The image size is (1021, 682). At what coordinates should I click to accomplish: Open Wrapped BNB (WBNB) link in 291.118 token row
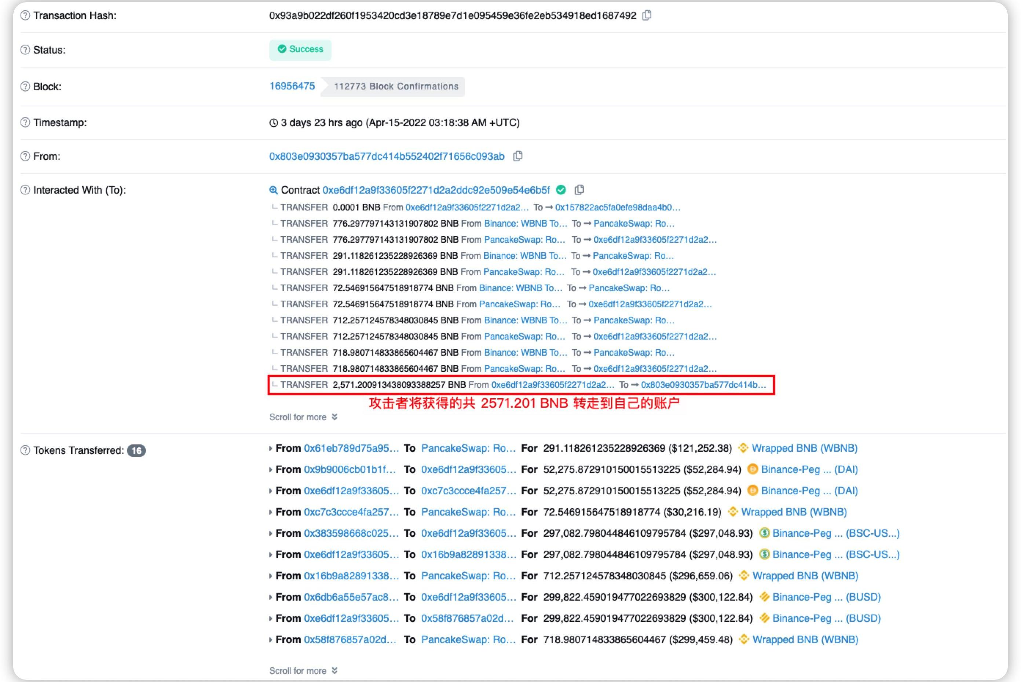click(804, 448)
